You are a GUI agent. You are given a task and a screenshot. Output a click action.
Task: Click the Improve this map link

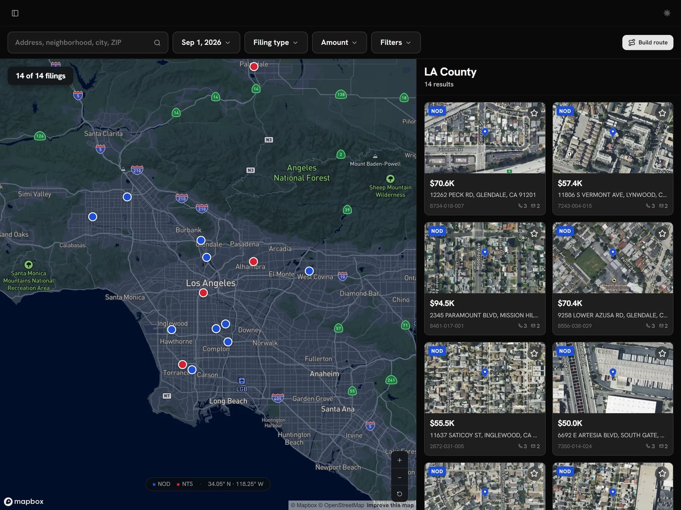point(390,505)
